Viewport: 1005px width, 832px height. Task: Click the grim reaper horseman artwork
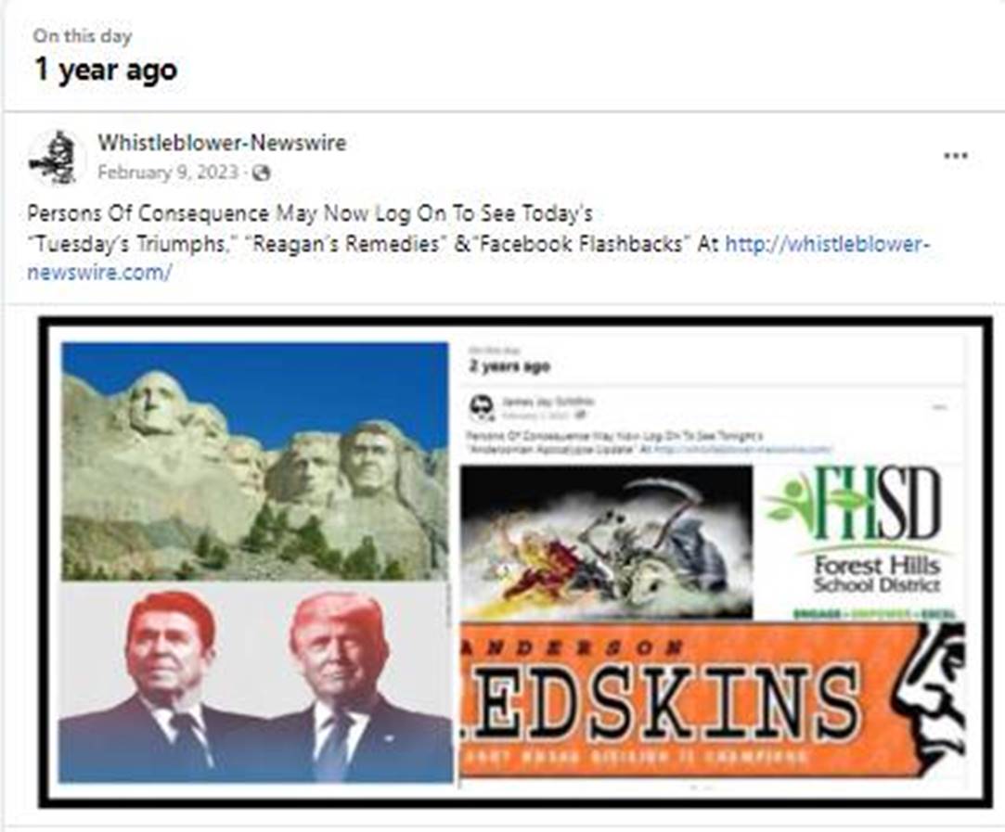point(606,543)
